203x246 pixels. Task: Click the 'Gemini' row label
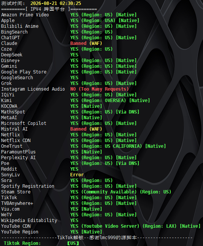pyautogui.click(x=9, y=66)
